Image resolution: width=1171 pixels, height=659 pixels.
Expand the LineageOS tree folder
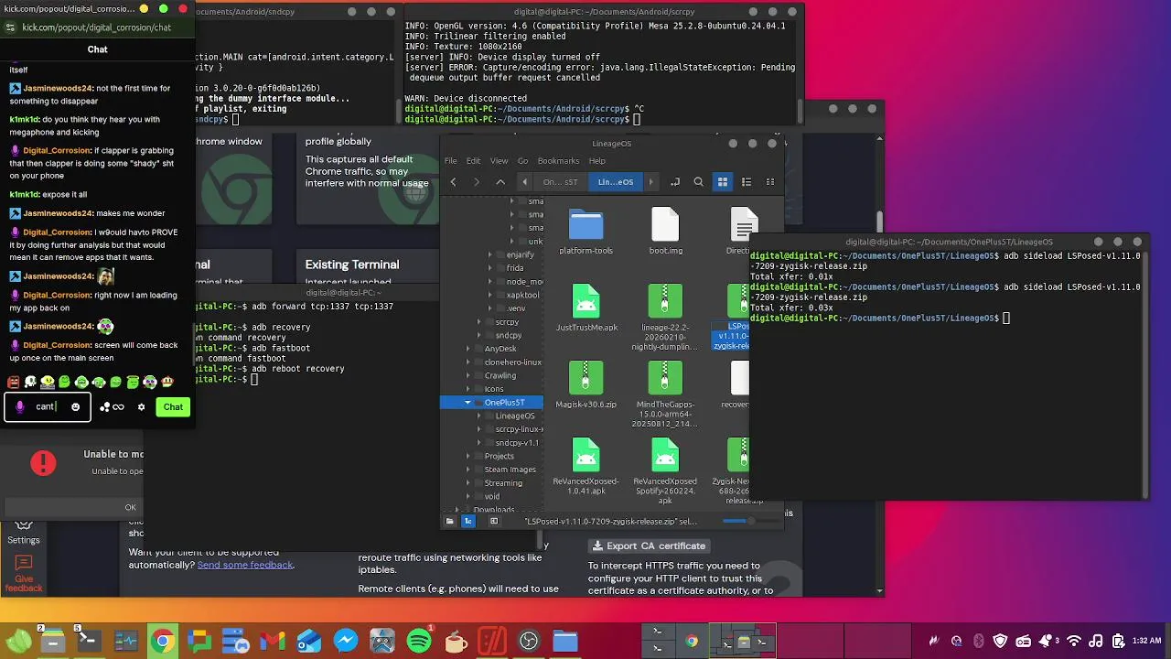coord(478,416)
